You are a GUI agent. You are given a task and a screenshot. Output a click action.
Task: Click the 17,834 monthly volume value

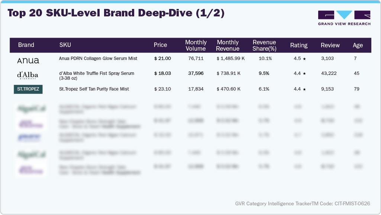click(196, 89)
